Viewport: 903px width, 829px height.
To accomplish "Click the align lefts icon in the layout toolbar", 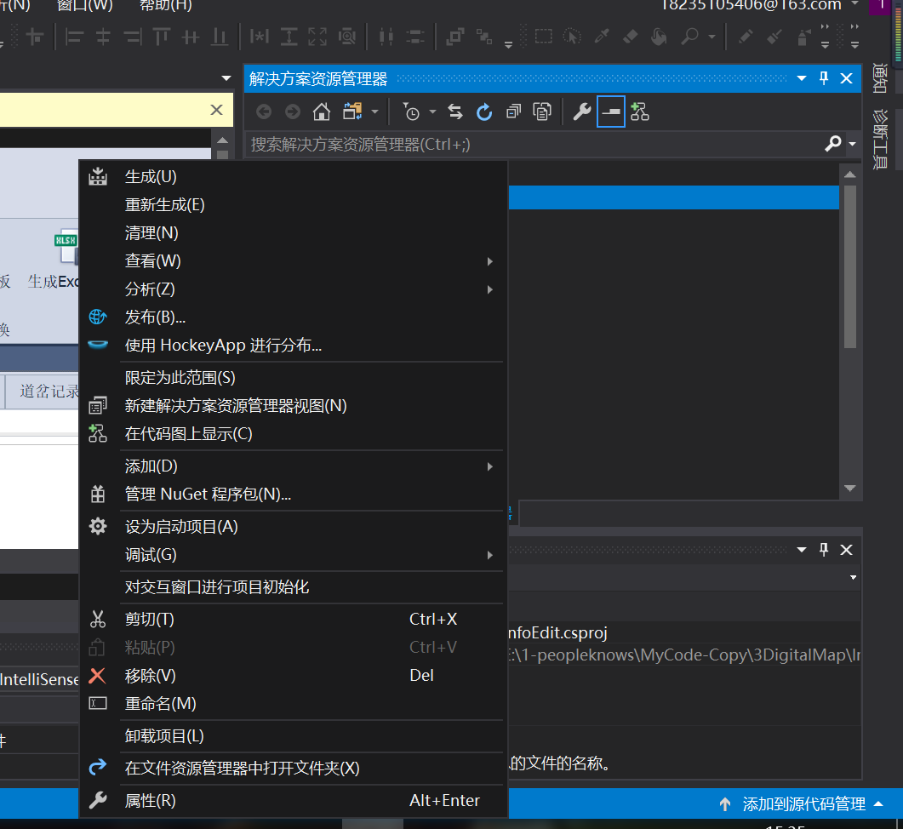I will tap(74, 37).
